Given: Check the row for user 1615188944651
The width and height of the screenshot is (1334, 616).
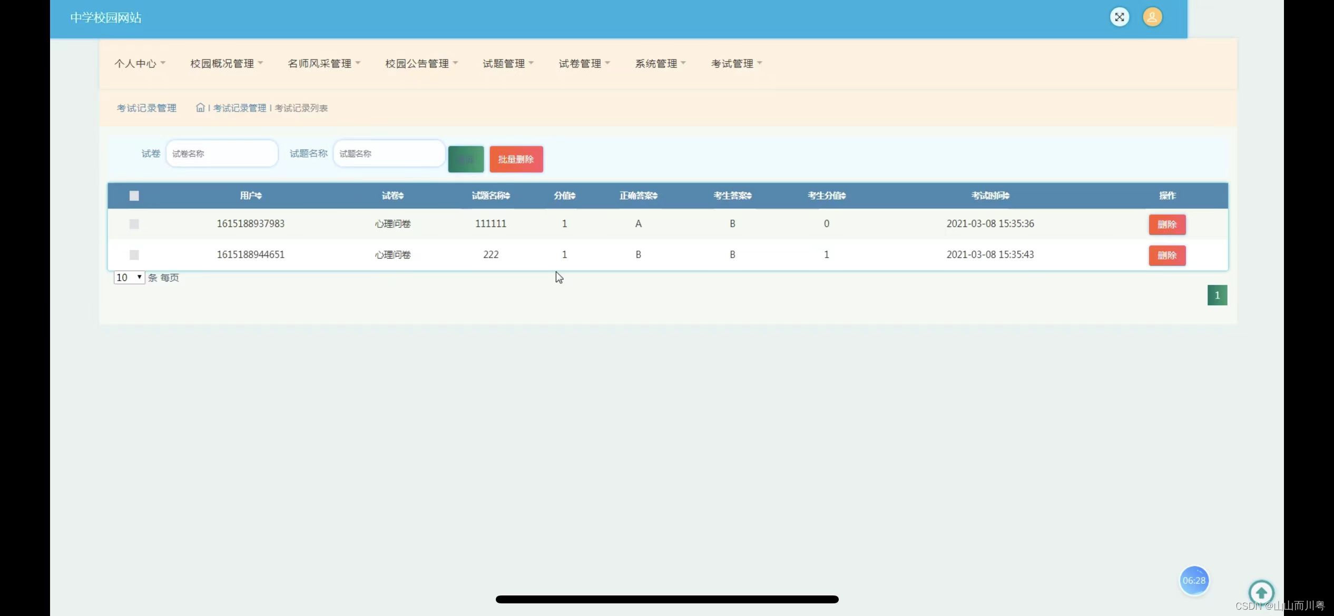Looking at the screenshot, I should (134, 255).
